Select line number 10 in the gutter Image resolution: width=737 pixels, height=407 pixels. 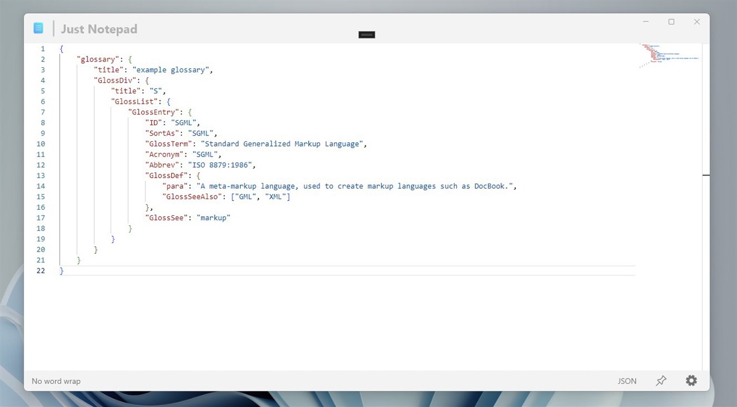click(41, 143)
